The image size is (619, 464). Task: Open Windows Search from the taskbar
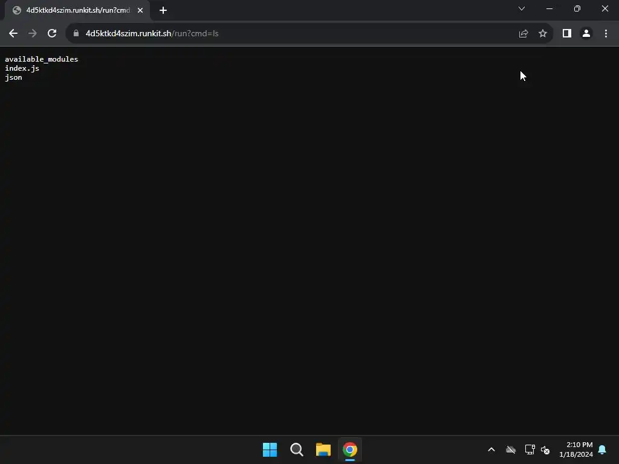(296, 449)
